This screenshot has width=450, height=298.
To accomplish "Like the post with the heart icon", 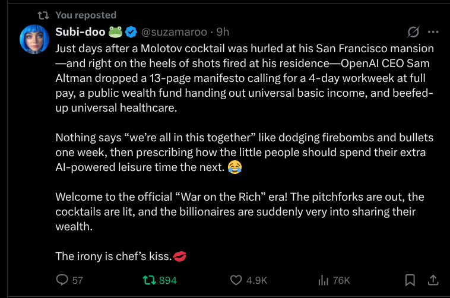I will pyautogui.click(x=236, y=280).
